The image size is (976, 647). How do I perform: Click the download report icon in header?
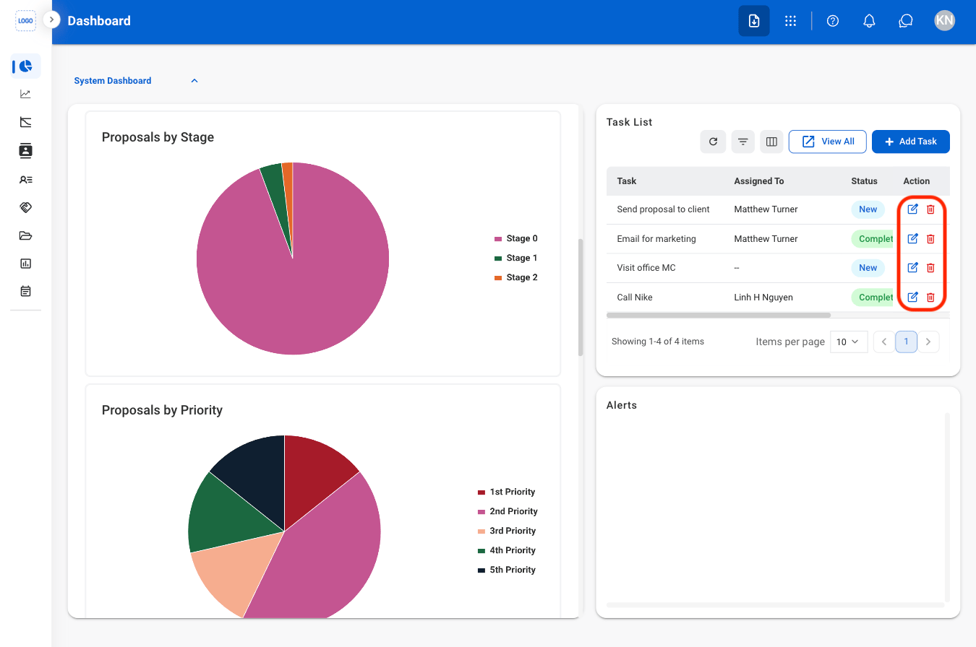coord(754,21)
